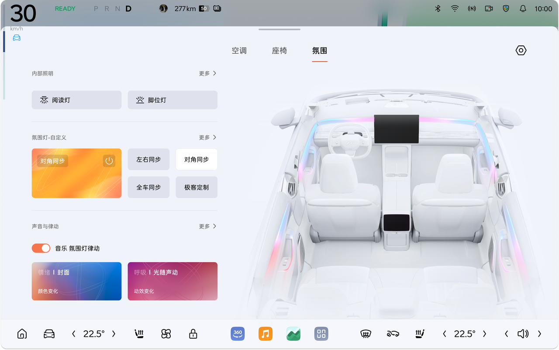Tap the driver avatar icon
Image resolution: width=559 pixels, height=350 pixels.
pos(163,8)
